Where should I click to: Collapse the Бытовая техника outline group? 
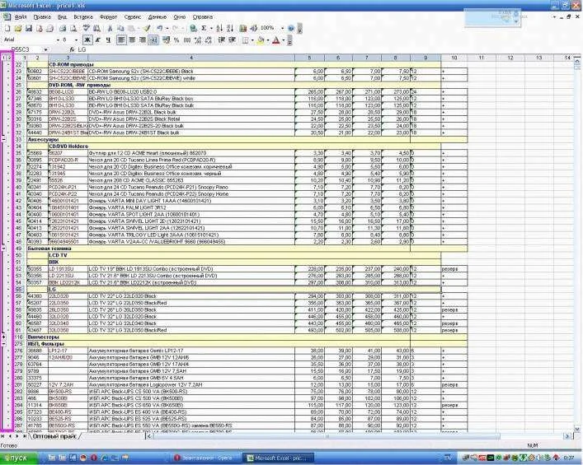pos(4,249)
